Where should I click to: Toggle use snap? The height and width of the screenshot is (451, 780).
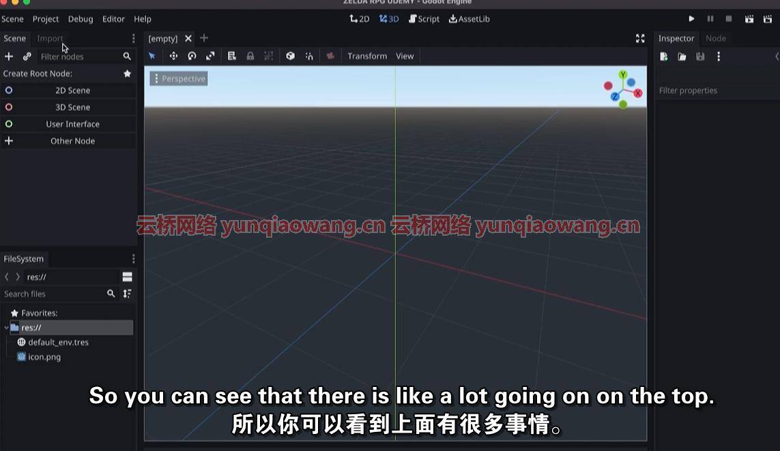(309, 56)
